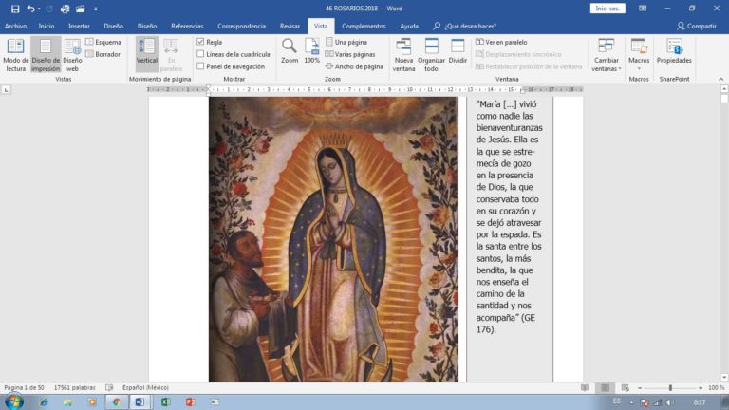
Task: Select web layout icon in status bar
Action: [x=625, y=387]
